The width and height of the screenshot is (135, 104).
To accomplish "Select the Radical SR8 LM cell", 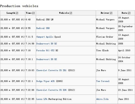I will tap(66, 20).
